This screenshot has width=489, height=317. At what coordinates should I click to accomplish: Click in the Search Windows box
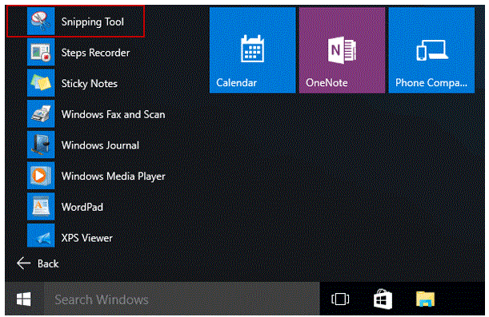tap(182, 299)
